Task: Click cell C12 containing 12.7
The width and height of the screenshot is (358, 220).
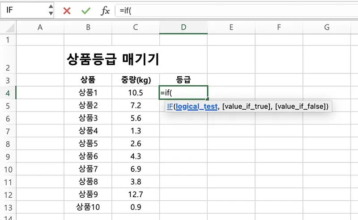Action: pyautogui.click(x=136, y=194)
